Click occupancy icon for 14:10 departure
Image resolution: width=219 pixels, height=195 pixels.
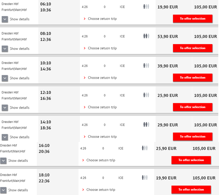pos(146,124)
